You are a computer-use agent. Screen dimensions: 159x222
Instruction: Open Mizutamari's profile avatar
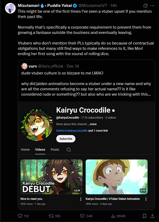pos(10,8)
